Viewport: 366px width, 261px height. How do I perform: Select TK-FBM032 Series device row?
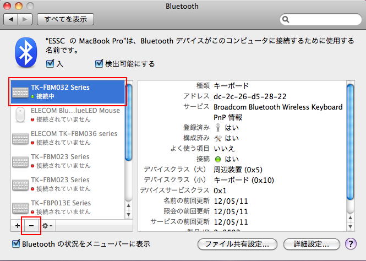(68, 92)
